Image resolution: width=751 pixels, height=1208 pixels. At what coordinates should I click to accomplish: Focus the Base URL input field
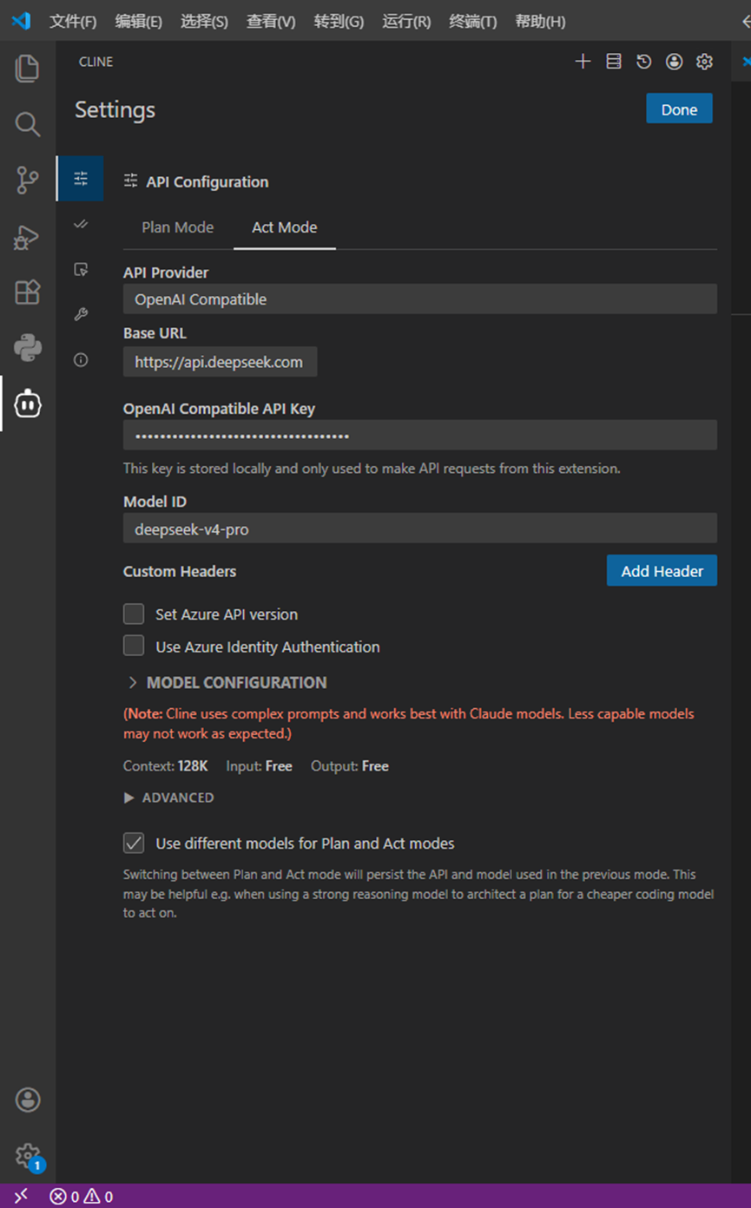220,362
